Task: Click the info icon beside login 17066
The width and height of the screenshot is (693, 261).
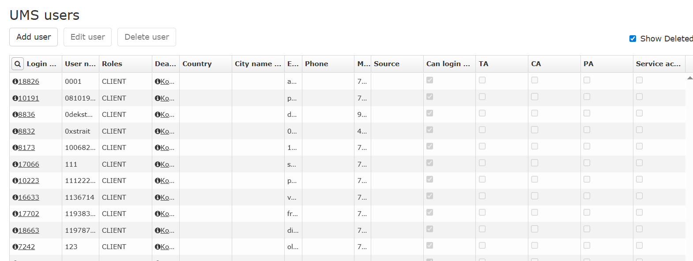Action: click(x=15, y=164)
